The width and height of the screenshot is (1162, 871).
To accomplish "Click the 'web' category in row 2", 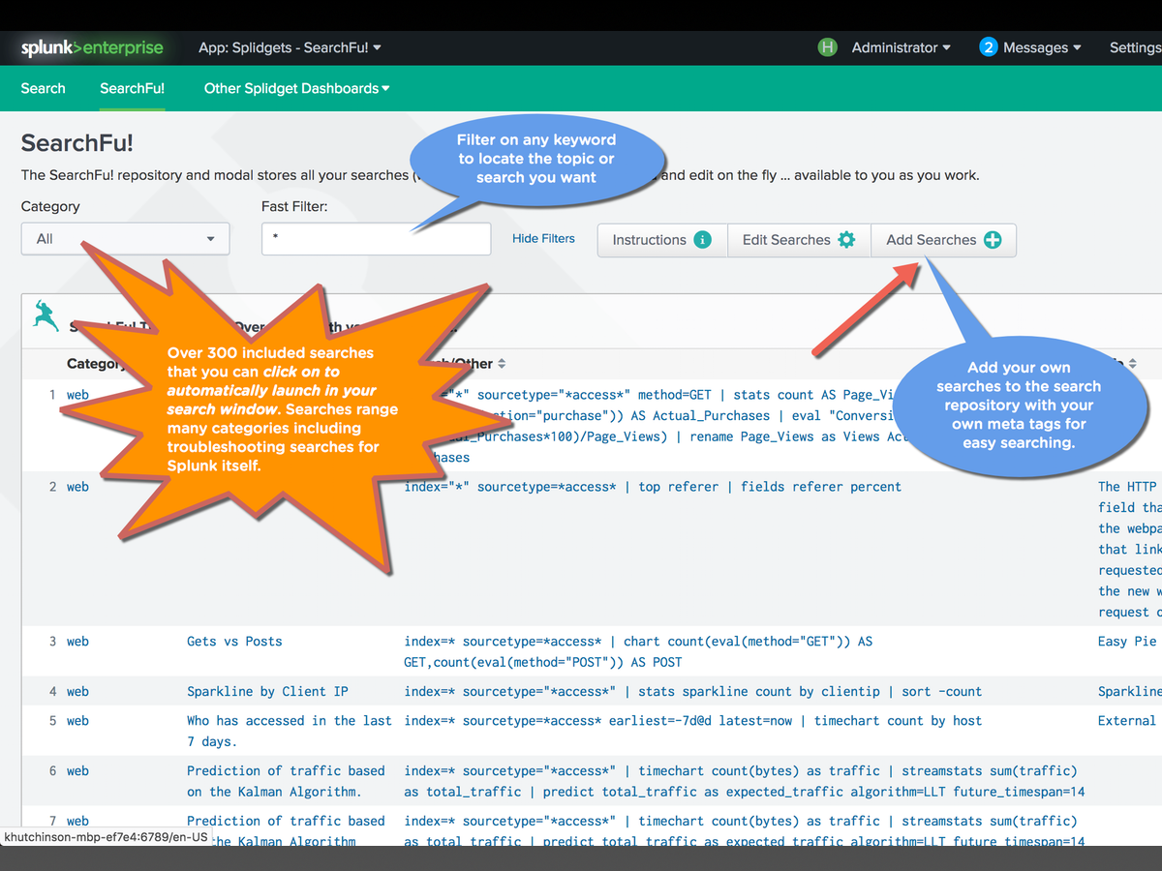I will click(x=77, y=487).
